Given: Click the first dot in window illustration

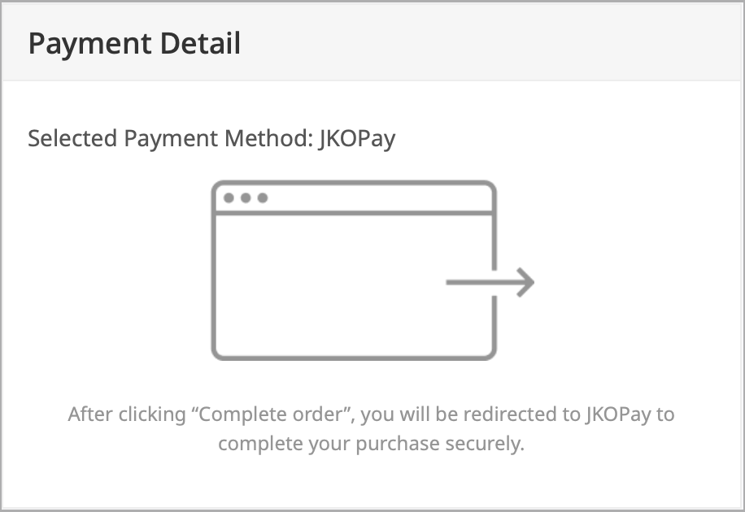Looking at the screenshot, I should pyautogui.click(x=229, y=197).
